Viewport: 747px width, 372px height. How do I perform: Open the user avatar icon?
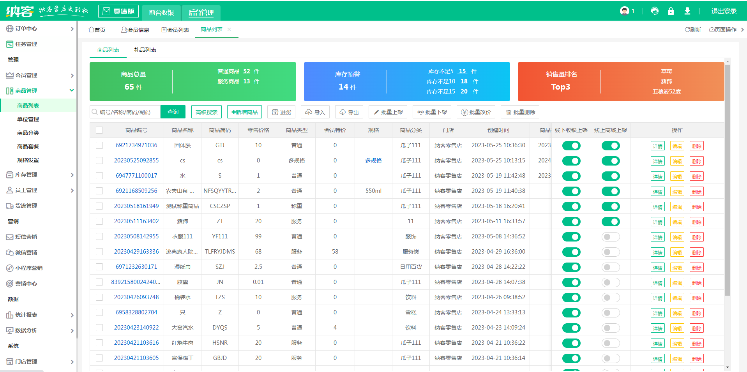pyautogui.click(x=625, y=11)
